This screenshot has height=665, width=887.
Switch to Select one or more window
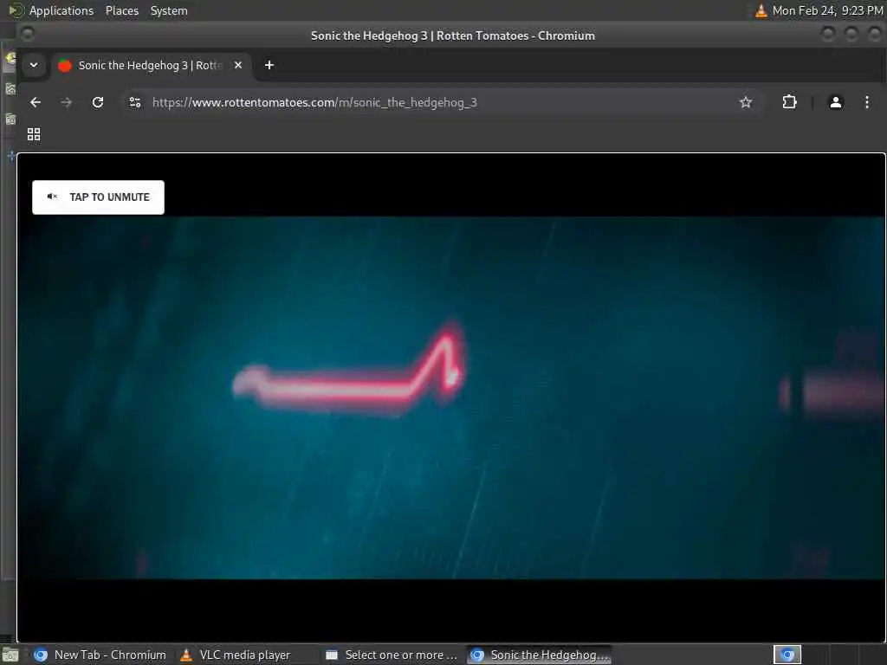[x=392, y=655]
